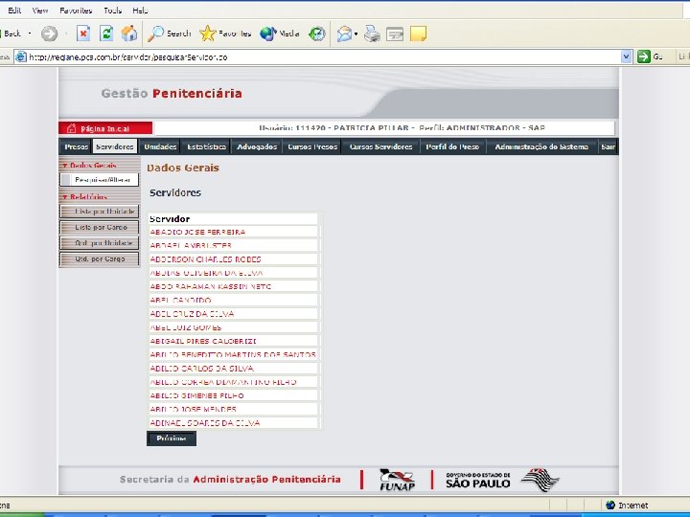Go to the Cursos Presos tab
This screenshot has width=690, height=517.
[x=312, y=146]
